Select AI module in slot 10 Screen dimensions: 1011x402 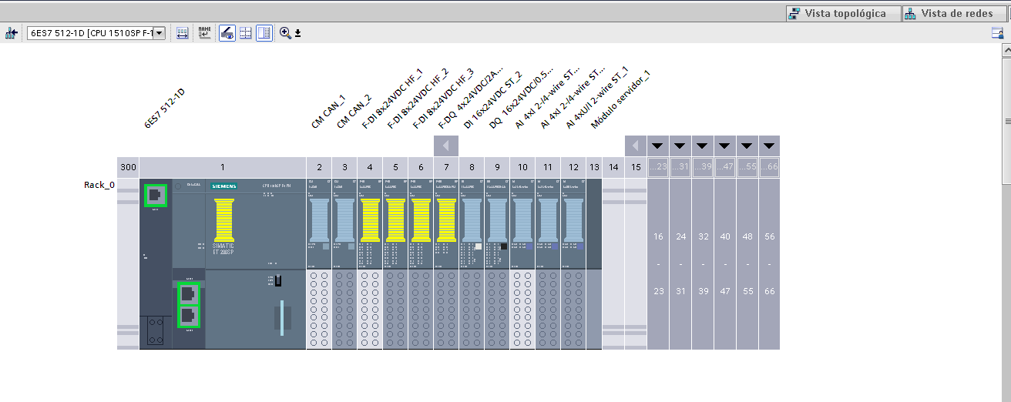coord(522,263)
